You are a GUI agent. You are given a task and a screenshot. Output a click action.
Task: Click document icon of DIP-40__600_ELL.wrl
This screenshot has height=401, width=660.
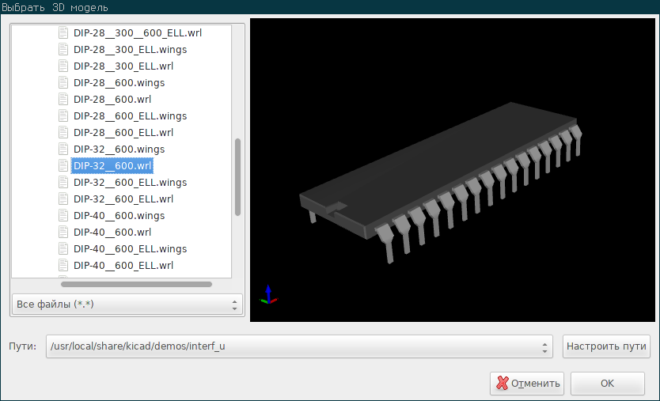coord(63,266)
